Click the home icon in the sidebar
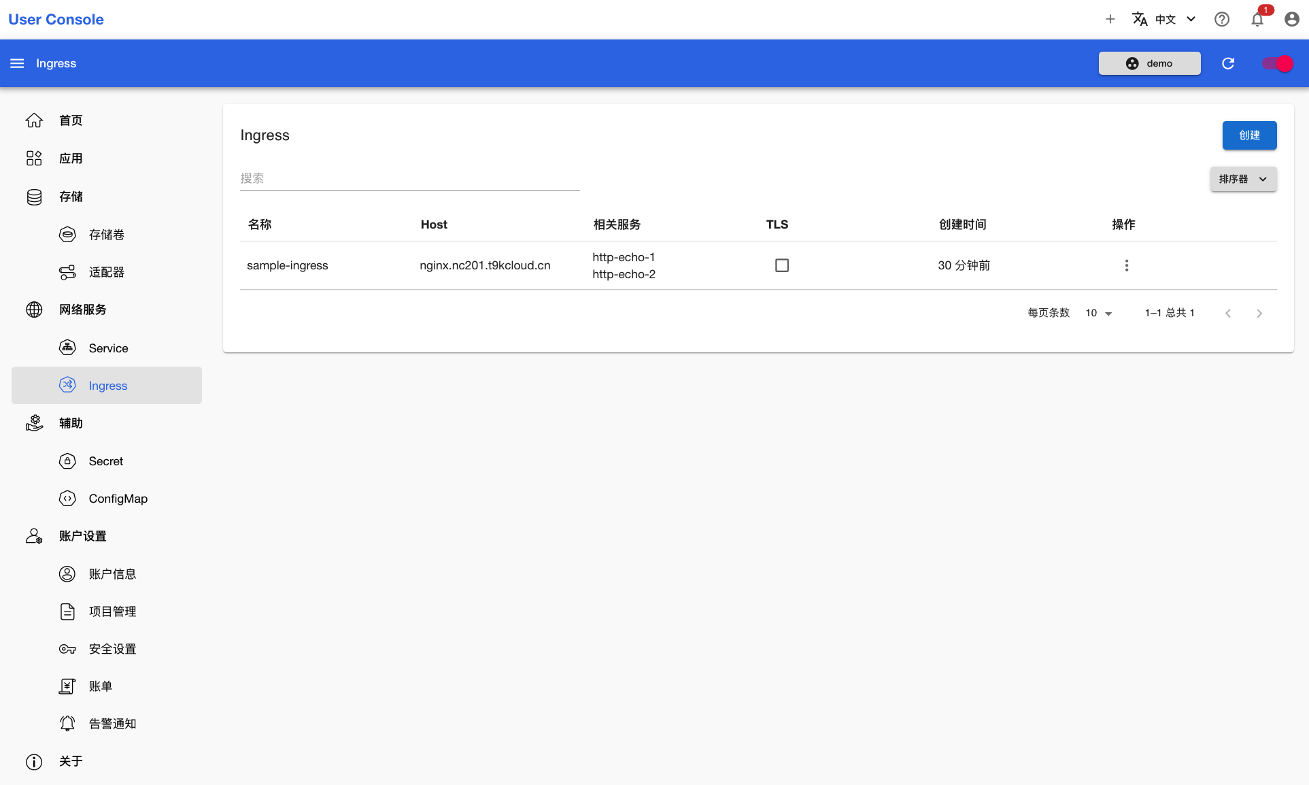Screen dimensions: 1309x785 point(34,120)
